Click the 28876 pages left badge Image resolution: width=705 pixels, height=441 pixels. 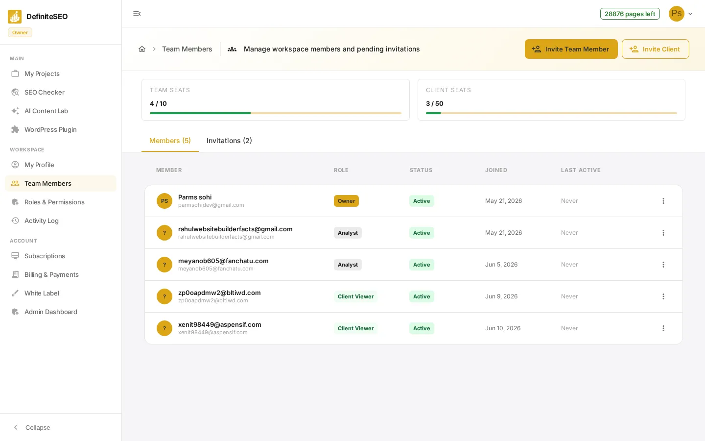(x=630, y=14)
